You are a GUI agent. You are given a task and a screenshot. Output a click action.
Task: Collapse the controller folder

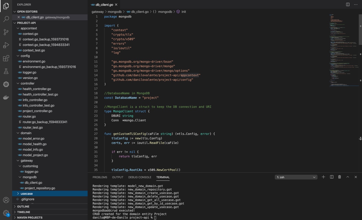tap(27, 83)
